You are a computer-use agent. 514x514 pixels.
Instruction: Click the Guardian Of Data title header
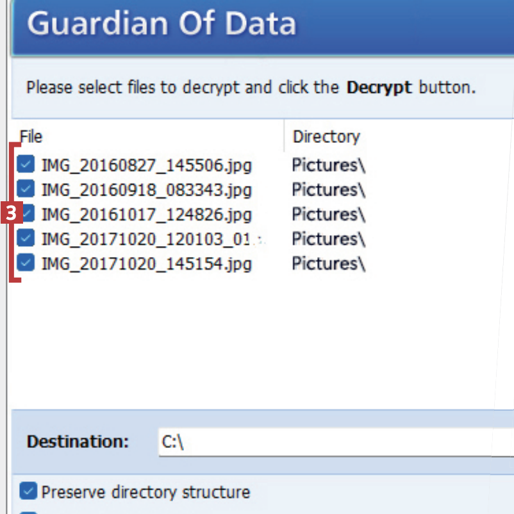coord(162,24)
